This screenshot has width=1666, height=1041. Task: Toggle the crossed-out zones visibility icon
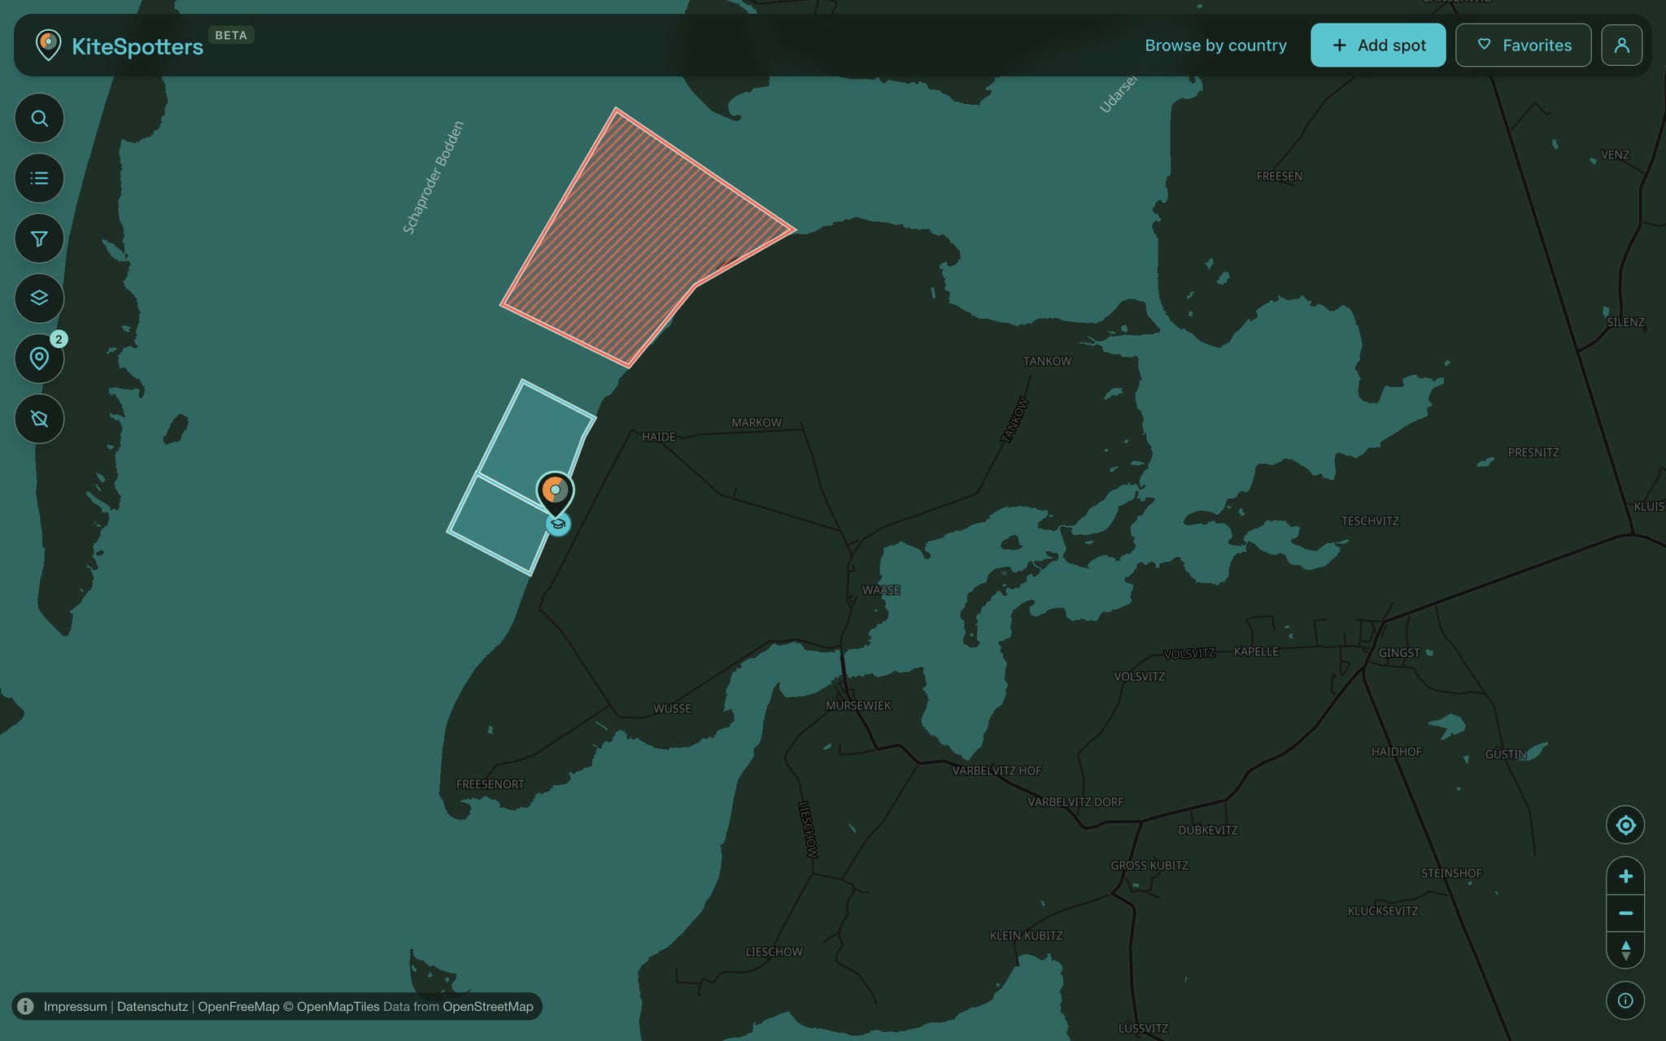click(39, 419)
